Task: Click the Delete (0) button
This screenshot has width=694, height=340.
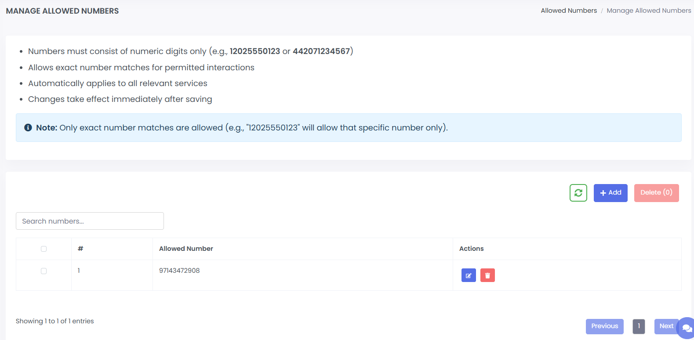Action: pyautogui.click(x=656, y=193)
